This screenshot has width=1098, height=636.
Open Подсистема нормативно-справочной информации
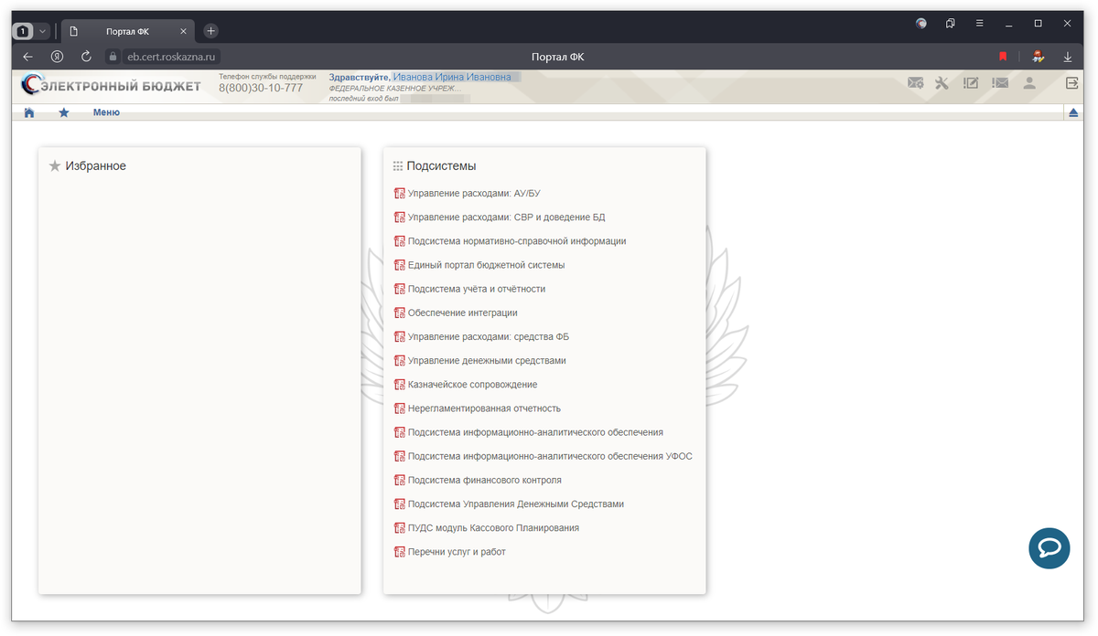pyautogui.click(x=517, y=241)
